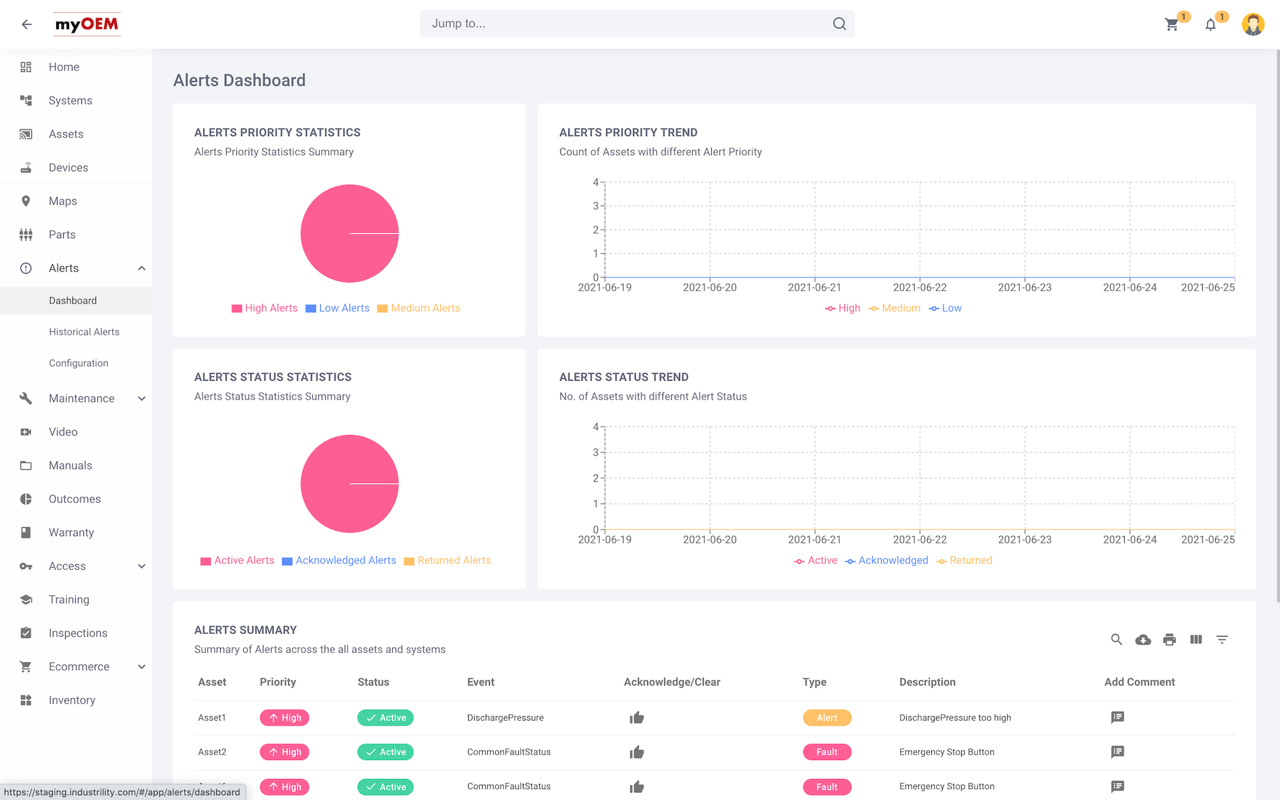Expand the Maintenance menu chevron

pyautogui.click(x=142, y=398)
